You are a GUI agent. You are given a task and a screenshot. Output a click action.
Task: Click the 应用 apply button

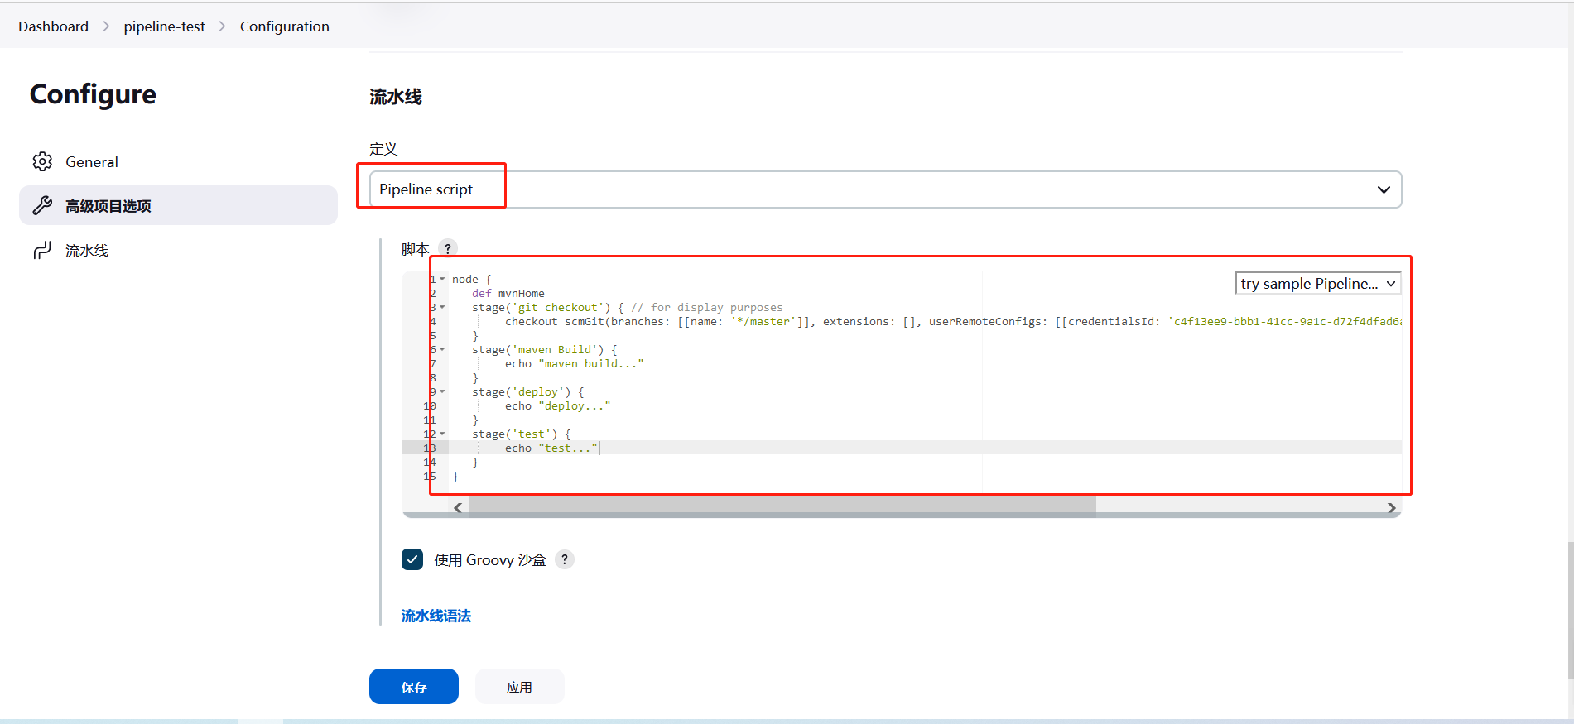coord(519,687)
